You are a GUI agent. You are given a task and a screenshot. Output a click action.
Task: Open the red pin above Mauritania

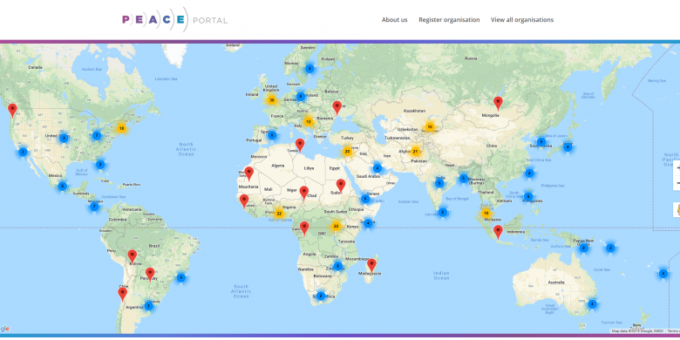point(248,173)
